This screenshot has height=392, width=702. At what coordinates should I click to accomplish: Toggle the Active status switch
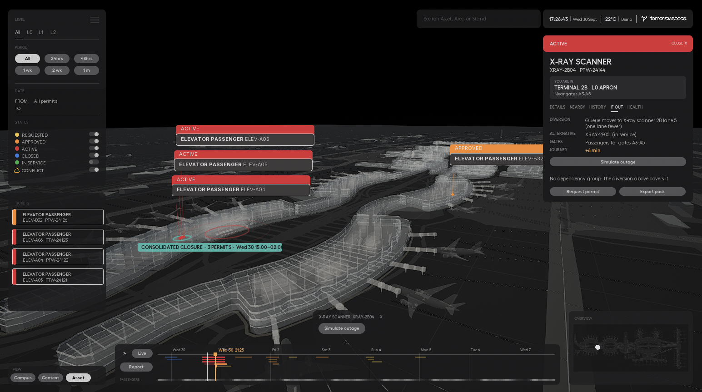[94, 148]
